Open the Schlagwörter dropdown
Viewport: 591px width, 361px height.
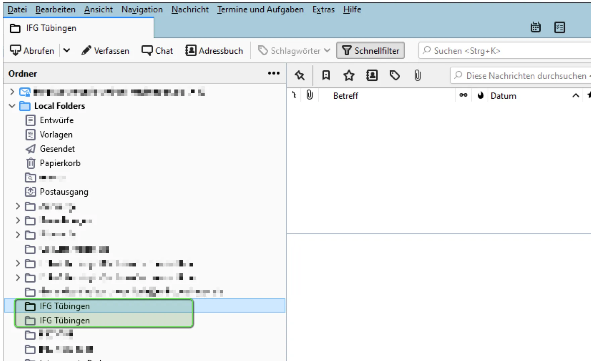coord(294,51)
